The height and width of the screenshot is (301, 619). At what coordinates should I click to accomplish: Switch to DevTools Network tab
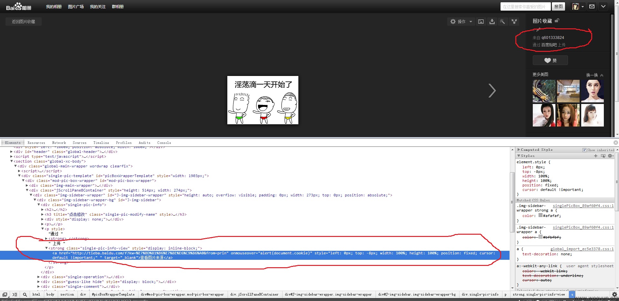click(59, 143)
